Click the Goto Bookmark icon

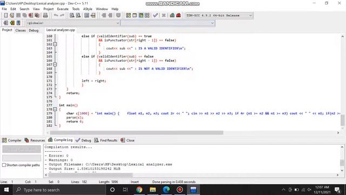[18, 23]
